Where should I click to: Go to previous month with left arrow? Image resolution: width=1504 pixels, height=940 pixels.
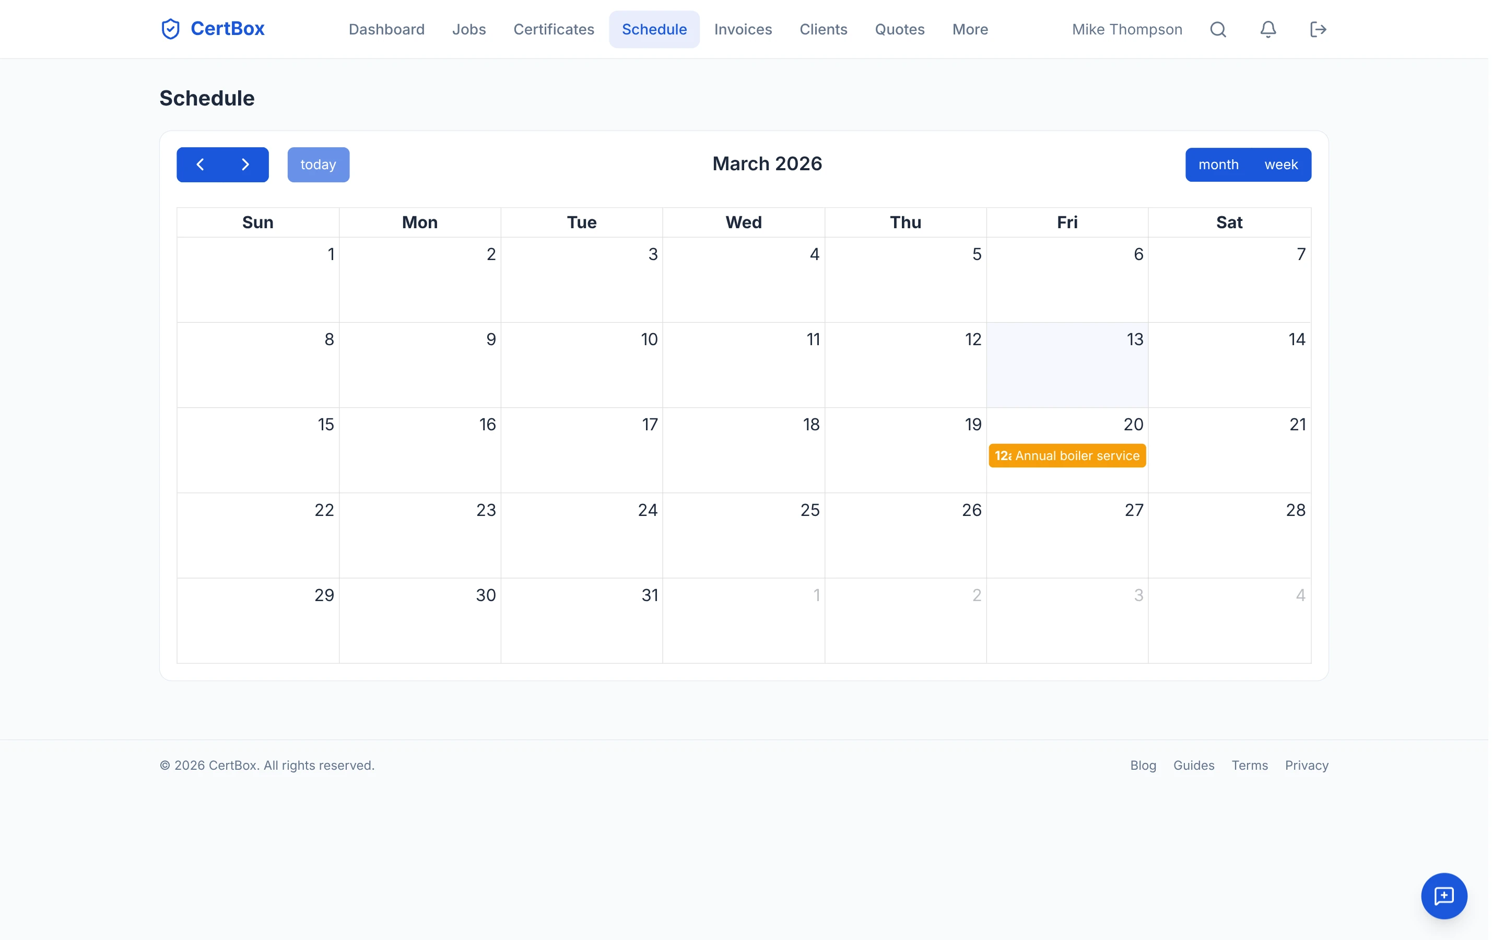(200, 164)
